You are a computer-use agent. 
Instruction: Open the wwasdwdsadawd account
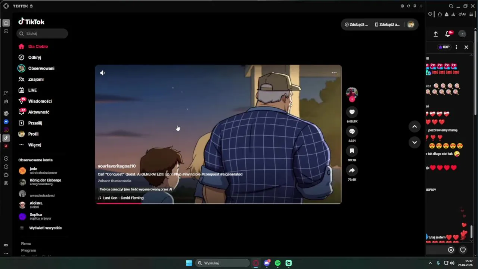(x=37, y=194)
